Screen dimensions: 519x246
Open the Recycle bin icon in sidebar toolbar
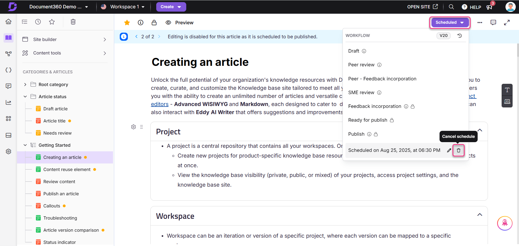(73, 22)
